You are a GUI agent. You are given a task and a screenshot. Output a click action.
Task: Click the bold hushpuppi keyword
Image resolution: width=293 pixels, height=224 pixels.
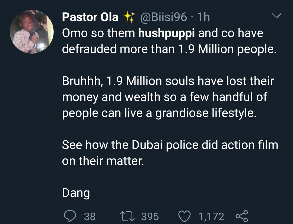click(x=167, y=33)
